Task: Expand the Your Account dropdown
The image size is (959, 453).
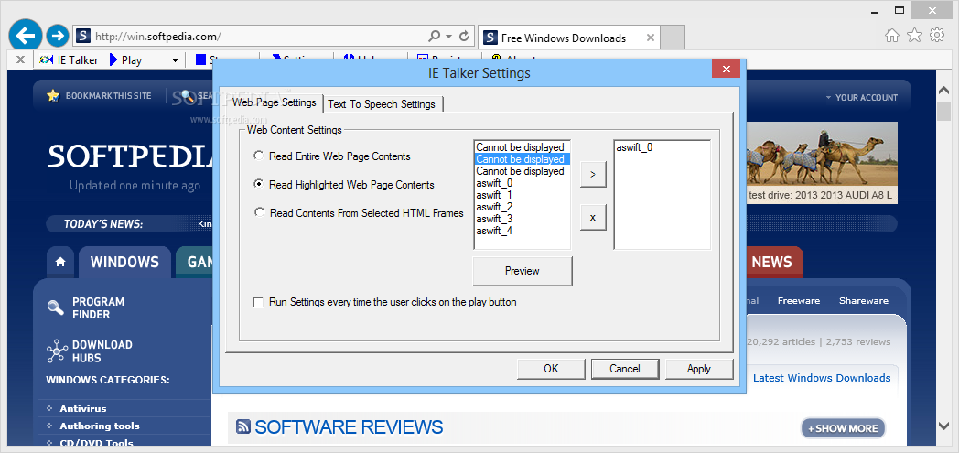Action: 861,97
